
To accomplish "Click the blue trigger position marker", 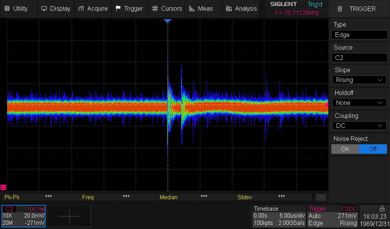I will click(168, 21).
